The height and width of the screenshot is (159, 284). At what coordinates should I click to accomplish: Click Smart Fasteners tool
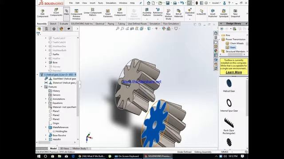[x=108, y=14]
